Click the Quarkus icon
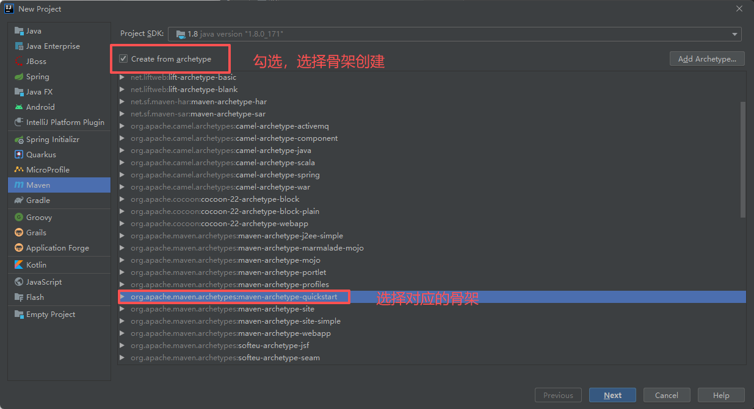The width and height of the screenshot is (754, 409). (x=19, y=155)
